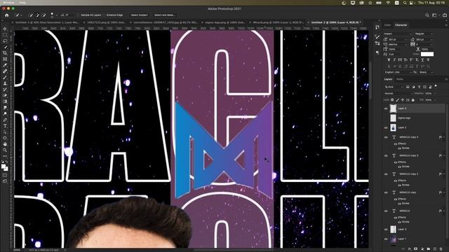Image resolution: width=449 pixels, height=252 pixels.
Task: Select the Eyedropper tool
Action: 5,65
